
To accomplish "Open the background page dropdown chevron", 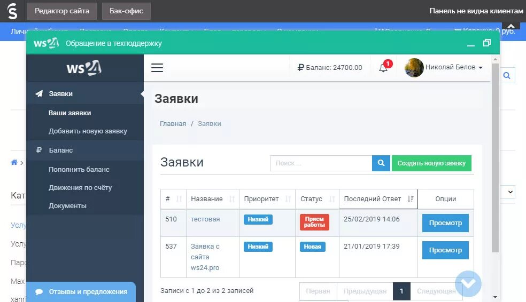I will coord(510,192).
